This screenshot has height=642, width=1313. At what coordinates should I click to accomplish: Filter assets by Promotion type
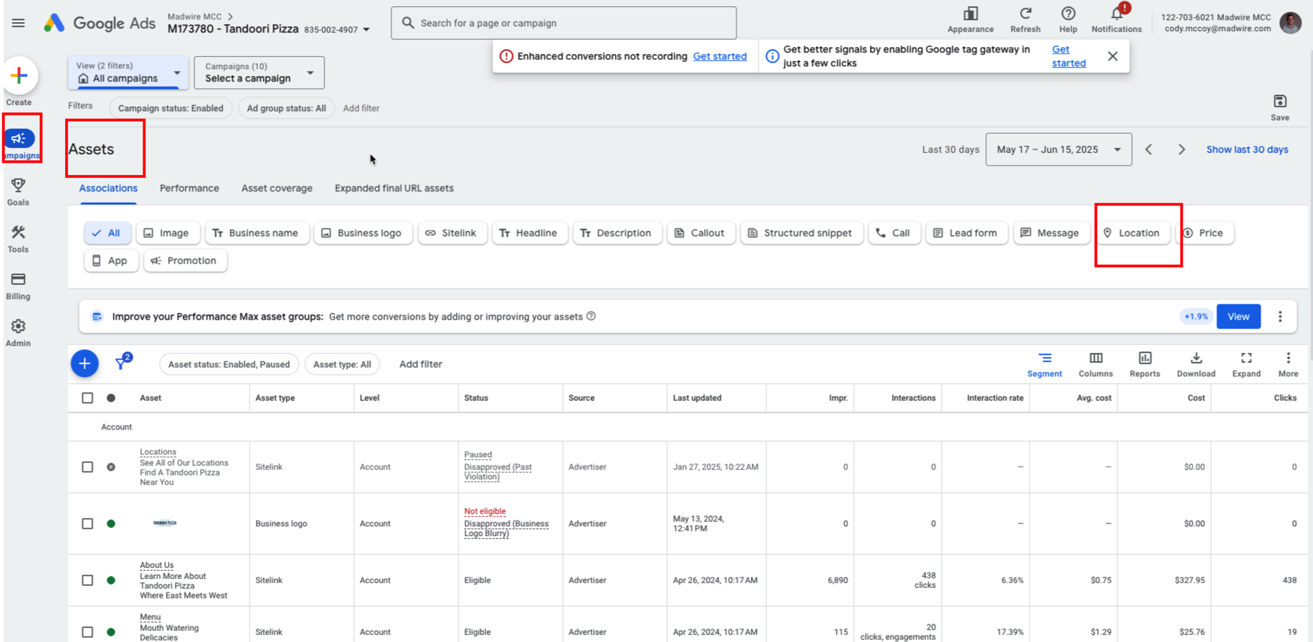coord(185,261)
